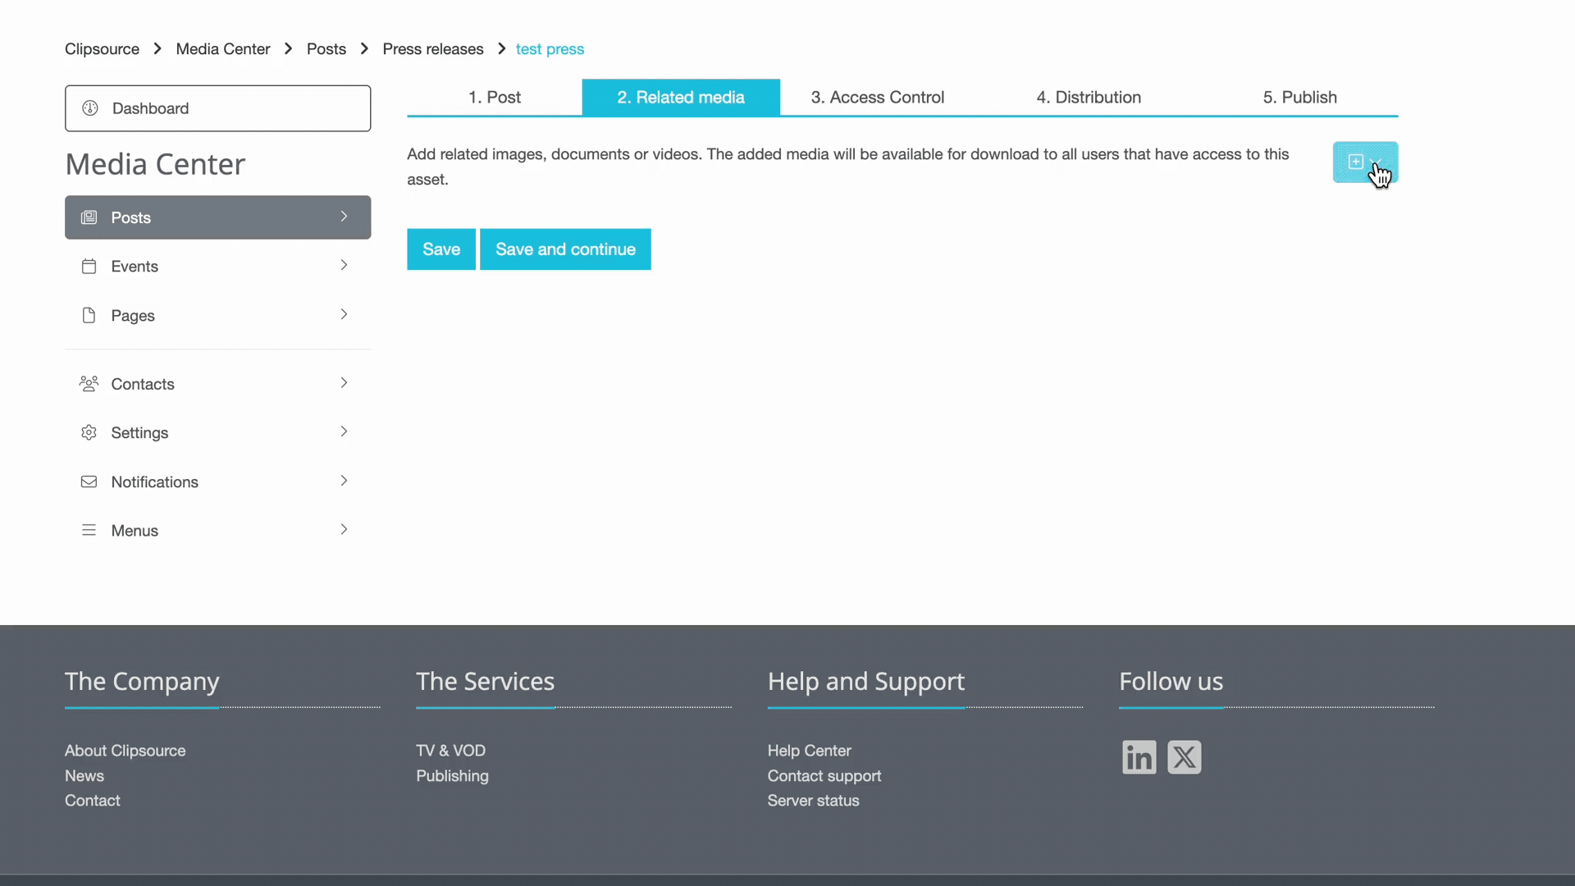
Task: Click the Clipsource breadcrumb link
Action: pos(102,49)
